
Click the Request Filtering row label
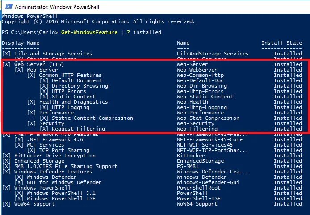[x=78, y=129]
